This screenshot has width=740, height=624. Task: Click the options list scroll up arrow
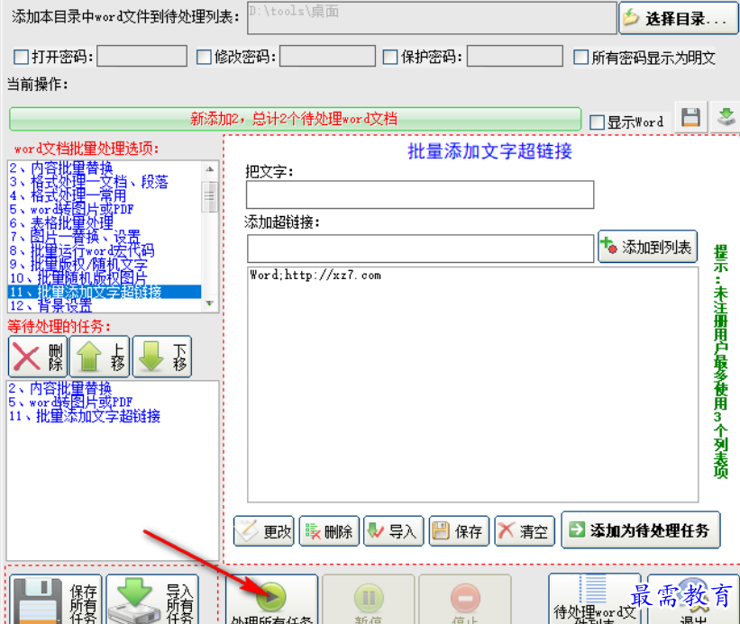pos(209,169)
